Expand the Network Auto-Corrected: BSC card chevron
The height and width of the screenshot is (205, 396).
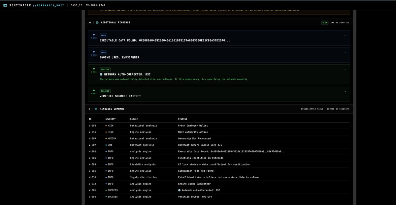tap(345, 70)
